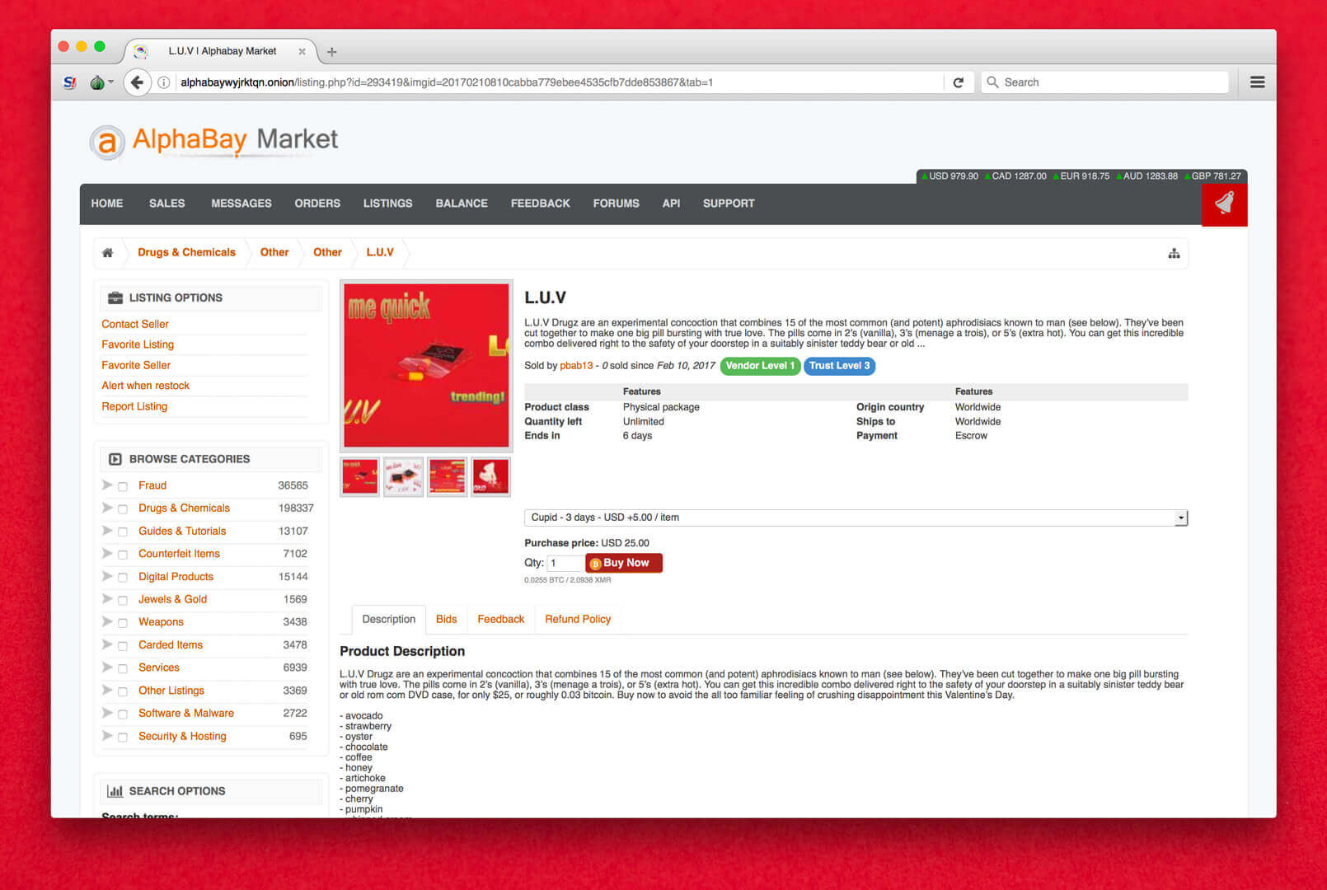The height and width of the screenshot is (890, 1327).
Task: Click the magnifier icon in search box
Action: [x=992, y=82]
